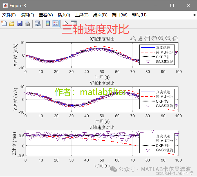Image resolution: width=197 pixels, height=177 pixels.
Task: Open file using folder icon
Action: coord(12,23)
